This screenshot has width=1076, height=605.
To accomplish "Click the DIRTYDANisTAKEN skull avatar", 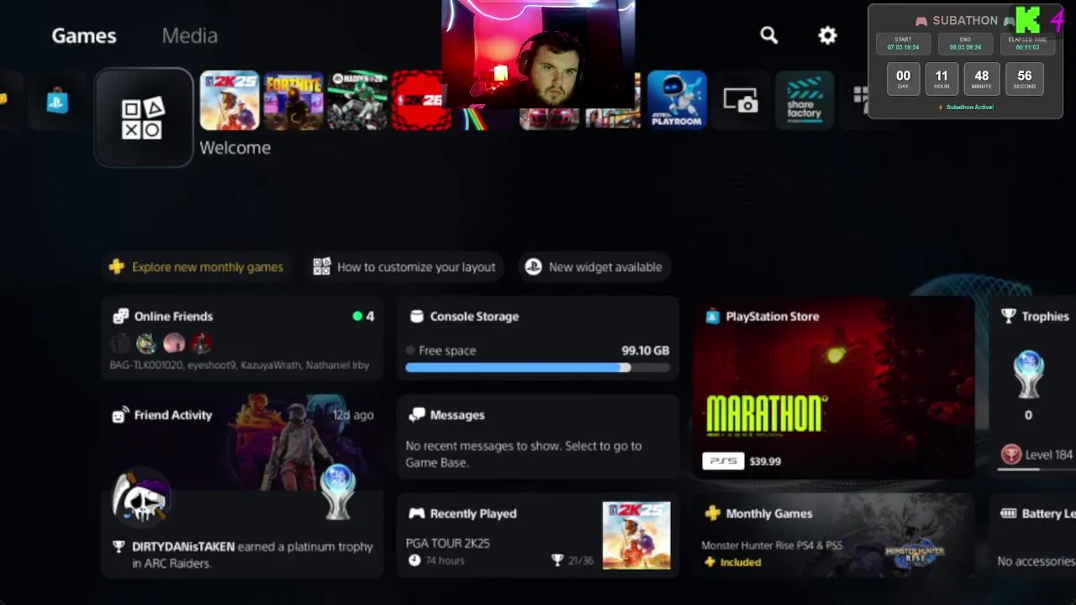I will (x=141, y=497).
